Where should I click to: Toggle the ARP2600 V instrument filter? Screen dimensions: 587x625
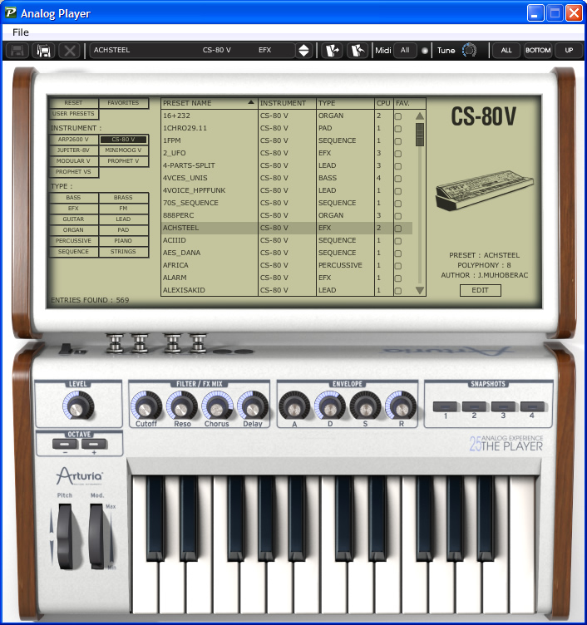[x=73, y=140]
